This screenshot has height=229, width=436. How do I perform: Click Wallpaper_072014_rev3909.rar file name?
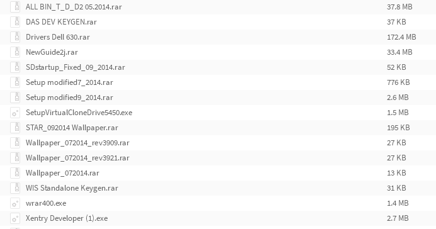77,143
